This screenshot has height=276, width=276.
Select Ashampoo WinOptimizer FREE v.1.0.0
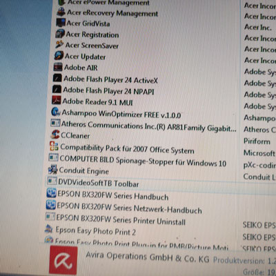[121, 114]
